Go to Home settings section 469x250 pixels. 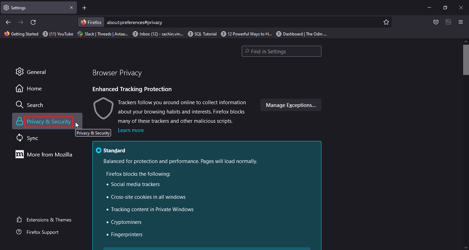point(34,88)
